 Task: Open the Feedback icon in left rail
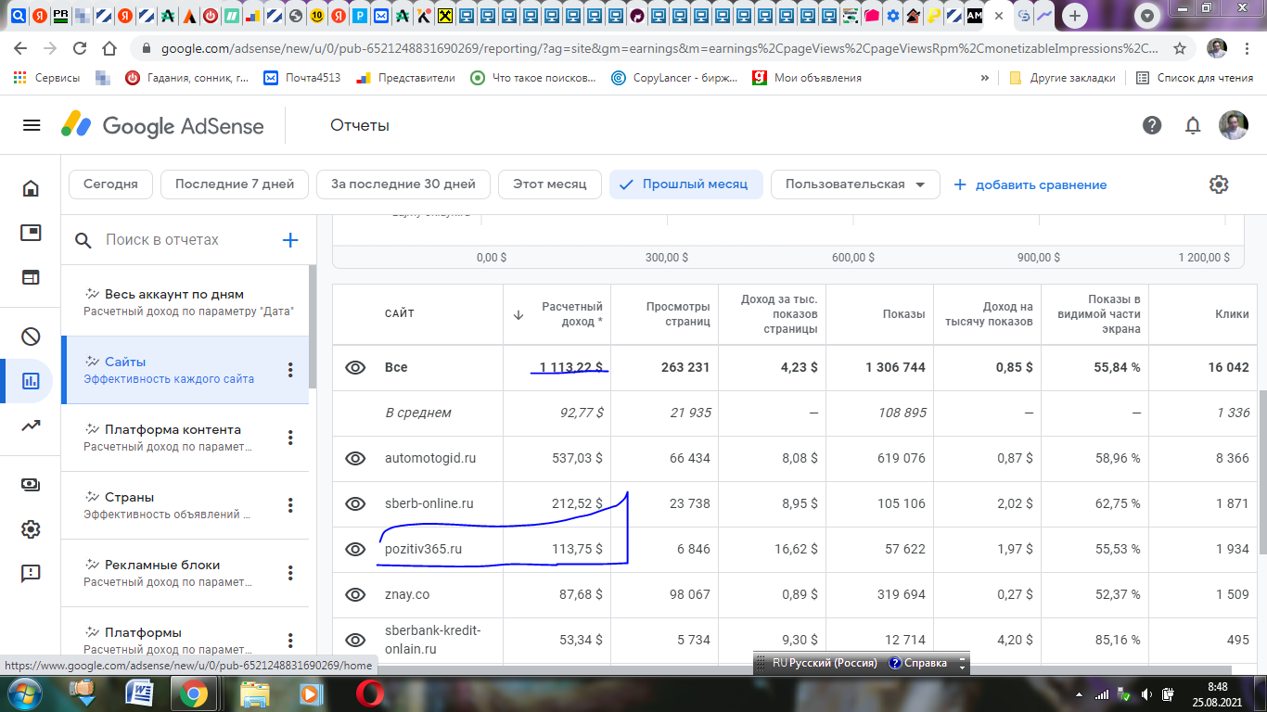31,574
